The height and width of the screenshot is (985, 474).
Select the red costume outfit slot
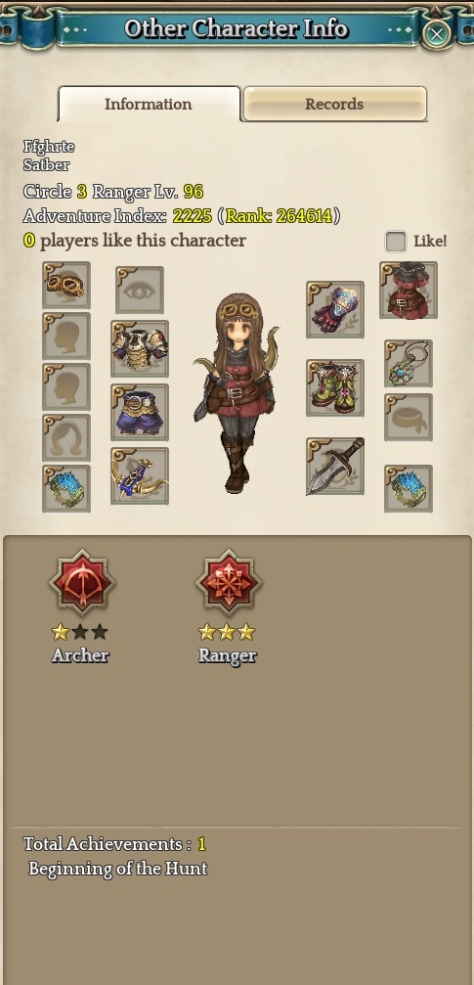[409, 291]
